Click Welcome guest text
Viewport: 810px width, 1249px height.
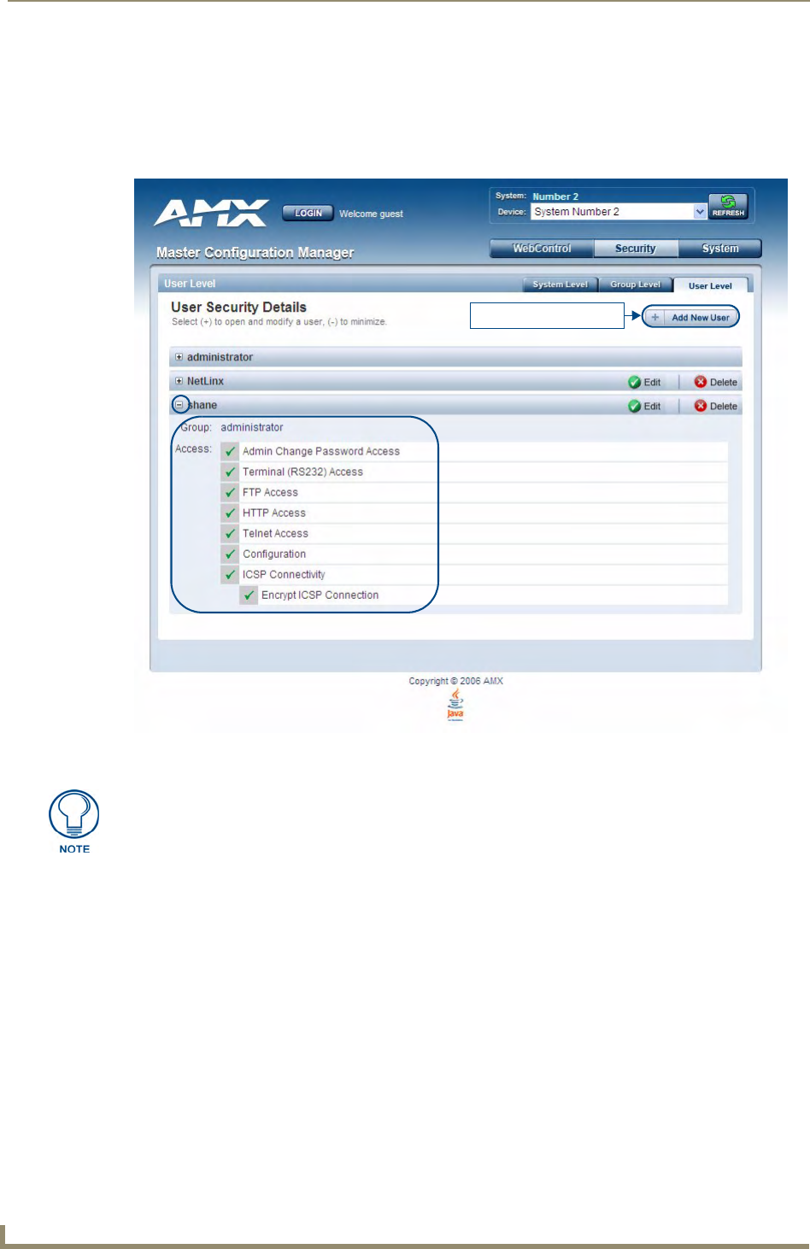click(371, 214)
